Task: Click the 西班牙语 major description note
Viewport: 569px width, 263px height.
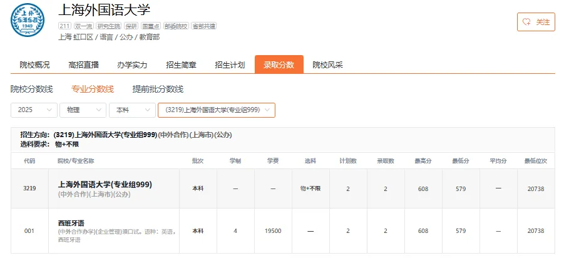Action: pos(117,235)
